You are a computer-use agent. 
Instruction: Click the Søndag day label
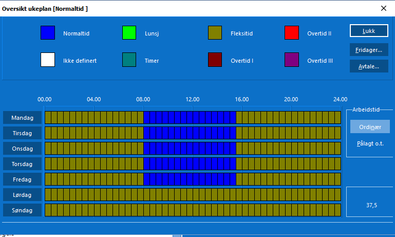coord(23,210)
